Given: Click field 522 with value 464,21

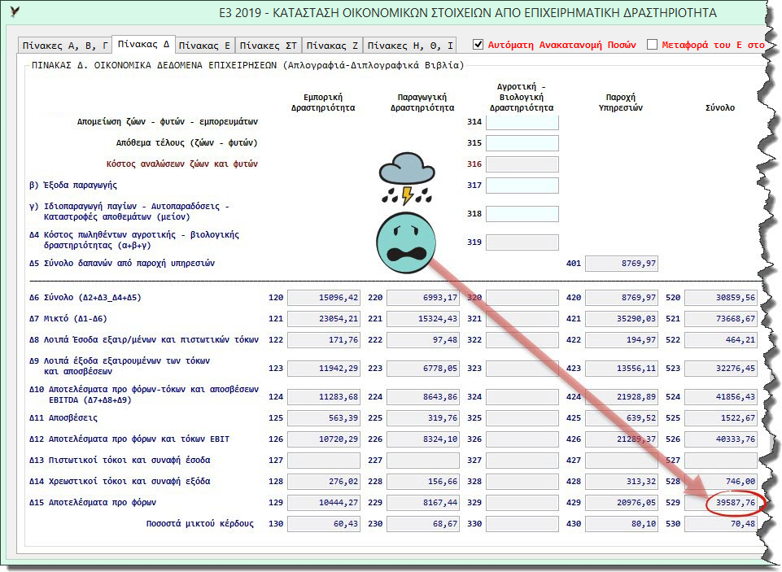Looking at the screenshot, I should (x=721, y=340).
